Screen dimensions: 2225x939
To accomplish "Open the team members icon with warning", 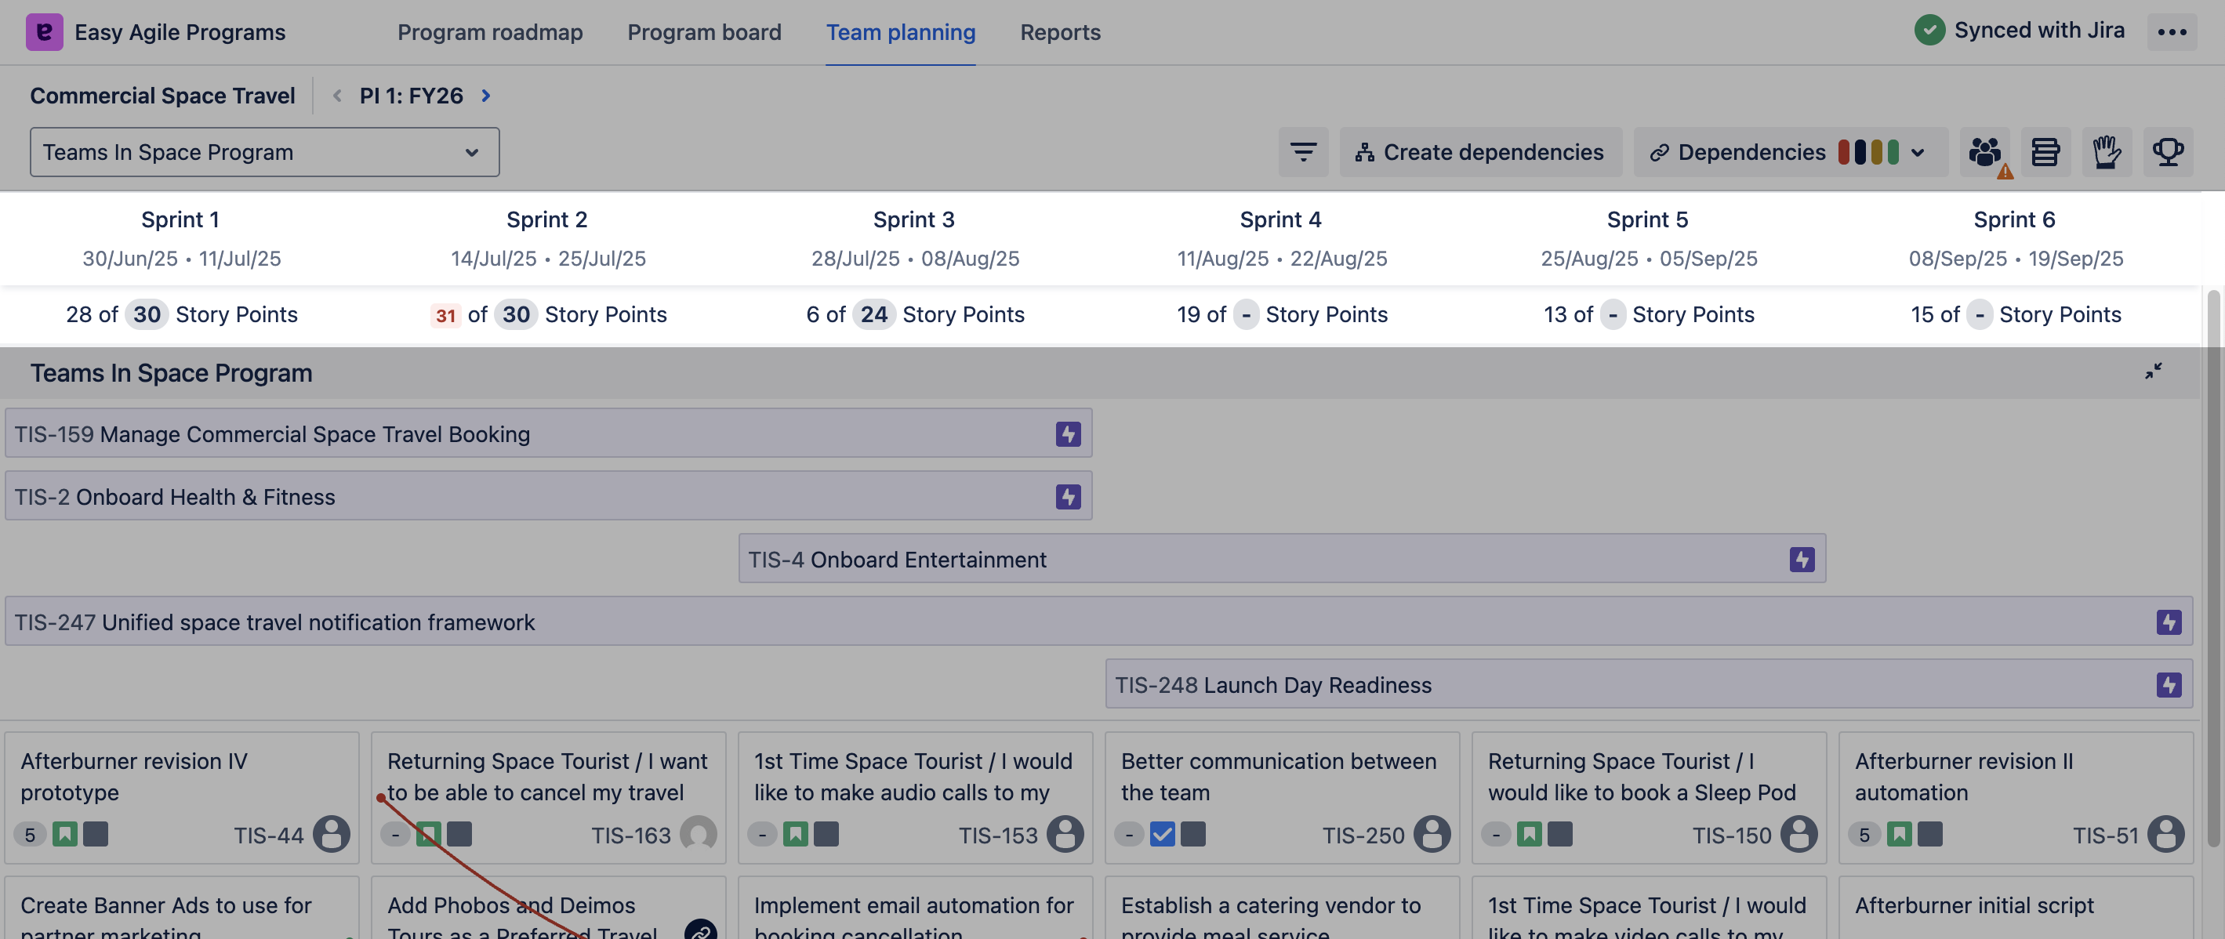I will click(1984, 152).
